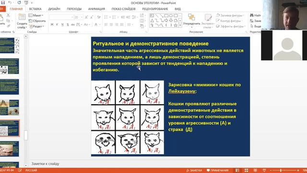Clear all text formatting

click(x=99, y=17)
